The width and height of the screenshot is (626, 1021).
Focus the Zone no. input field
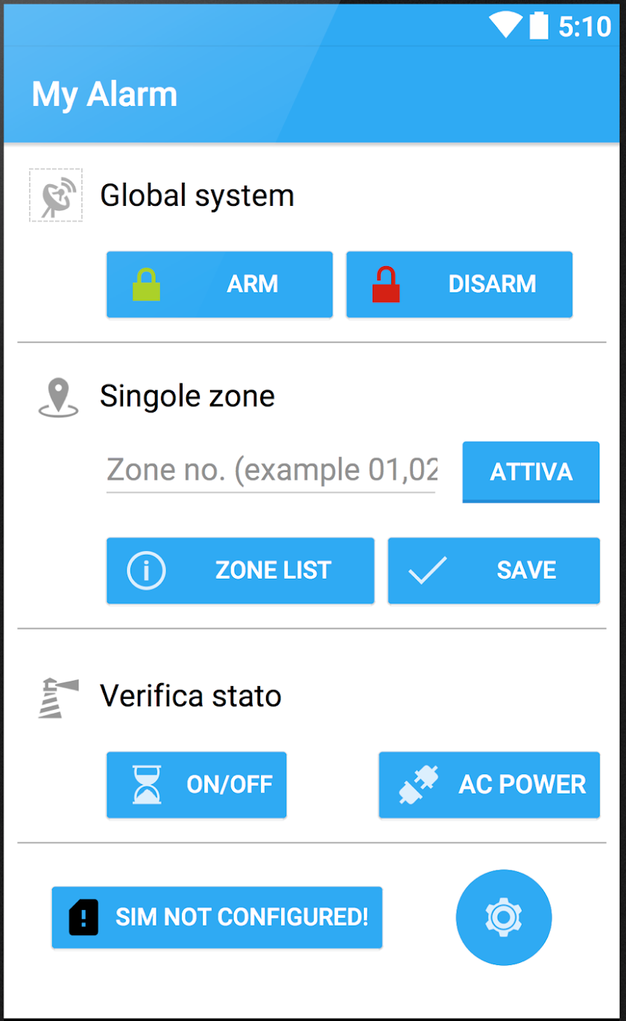click(271, 471)
